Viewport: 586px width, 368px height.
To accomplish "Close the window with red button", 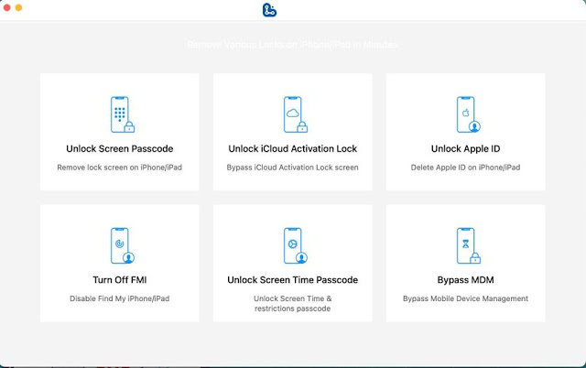I will click(x=6, y=7).
